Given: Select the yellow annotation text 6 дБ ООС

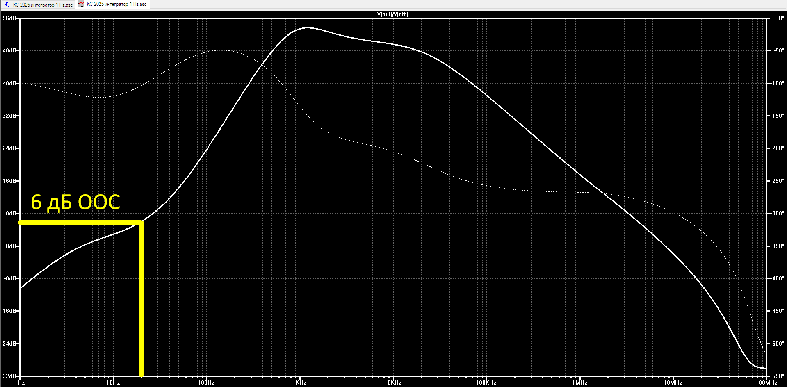Looking at the screenshot, I should coord(75,202).
